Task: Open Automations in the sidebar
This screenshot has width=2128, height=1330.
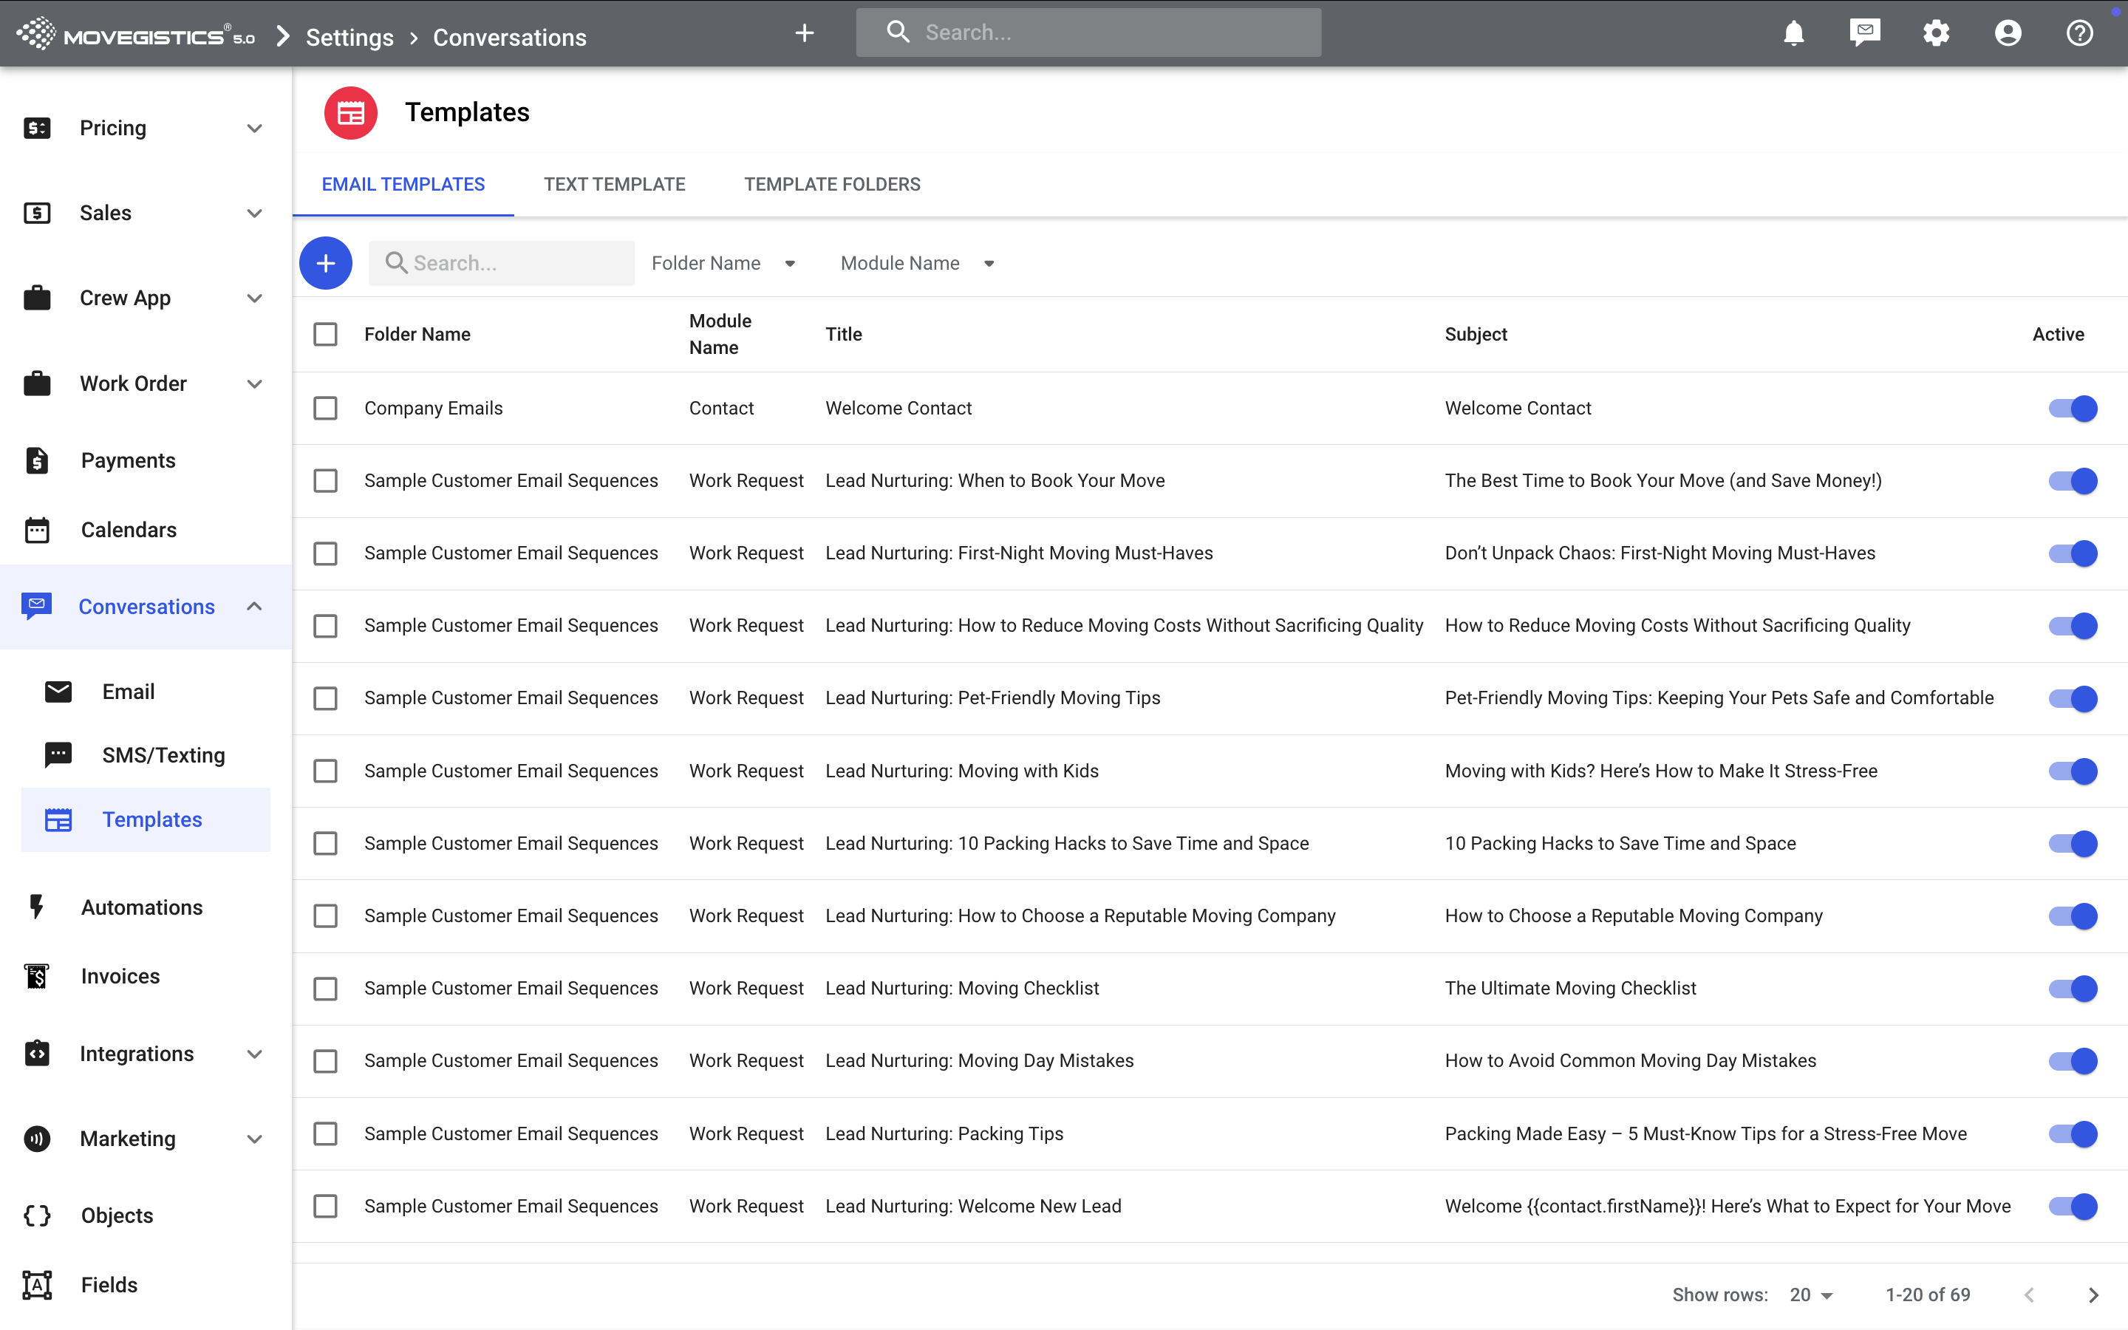Action: pos(142,907)
